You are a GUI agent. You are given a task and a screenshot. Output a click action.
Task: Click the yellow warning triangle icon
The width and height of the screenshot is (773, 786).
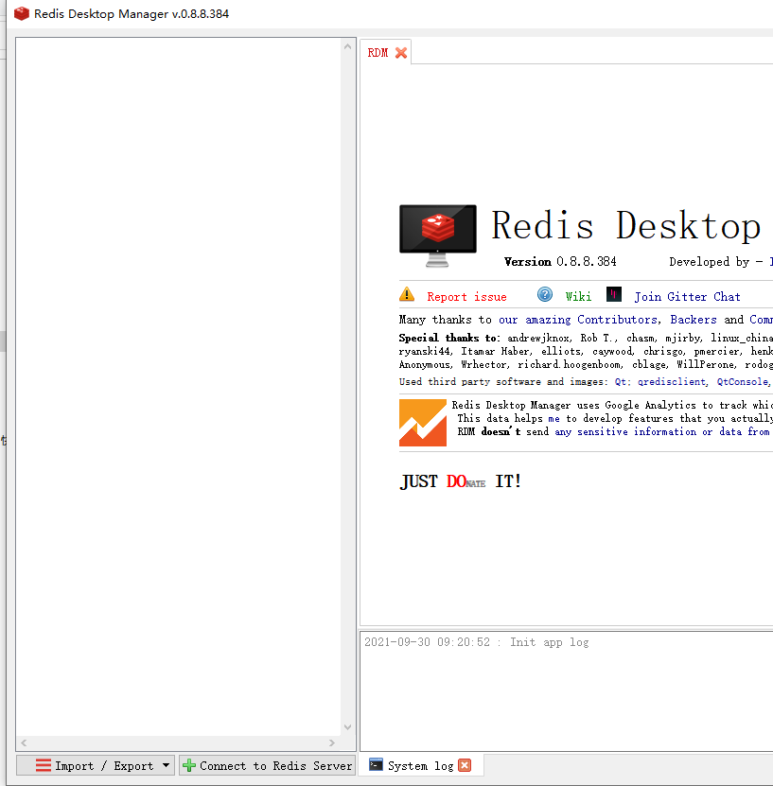[x=407, y=294]
